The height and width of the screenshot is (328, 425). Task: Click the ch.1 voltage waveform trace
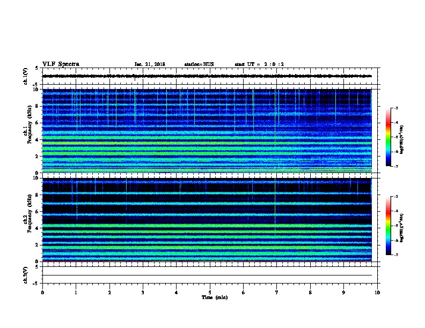pyautogui.click(x=207, y=76)
